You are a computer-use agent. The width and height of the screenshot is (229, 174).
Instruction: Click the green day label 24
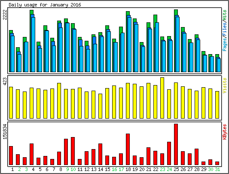tap(169, 169)
